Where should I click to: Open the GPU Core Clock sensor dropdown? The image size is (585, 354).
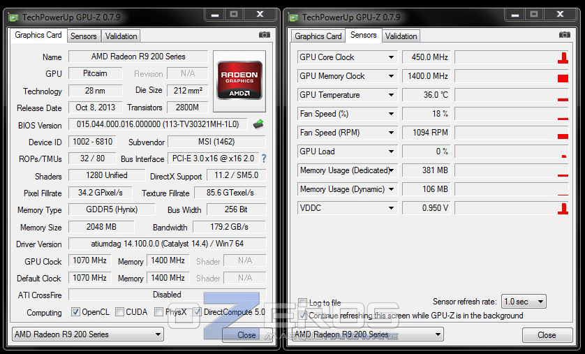(391, 57)
